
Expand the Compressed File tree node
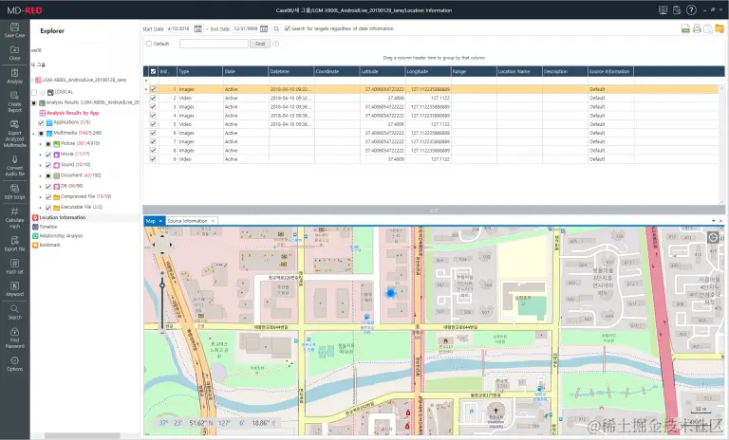(x=40, y=197)
